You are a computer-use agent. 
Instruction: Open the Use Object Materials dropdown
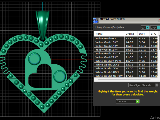coord(144,85)
